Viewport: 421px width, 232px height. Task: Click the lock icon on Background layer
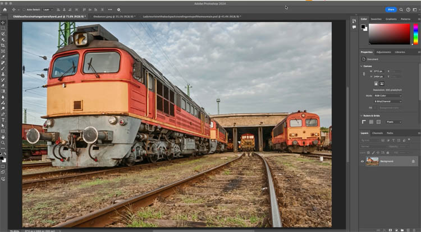[x=413, y=161]
